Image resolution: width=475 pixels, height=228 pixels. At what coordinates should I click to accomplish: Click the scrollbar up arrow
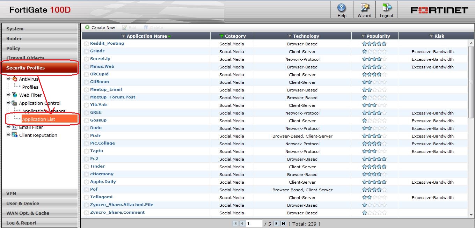tap(471, 43)
